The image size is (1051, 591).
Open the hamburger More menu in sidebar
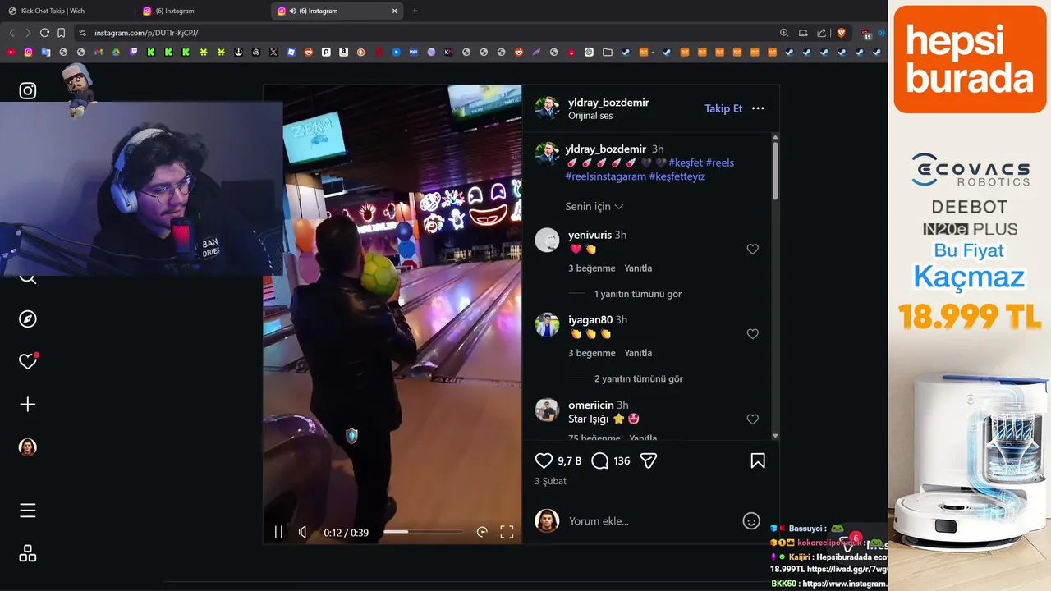pyautogui.click(x=28, y=511)
